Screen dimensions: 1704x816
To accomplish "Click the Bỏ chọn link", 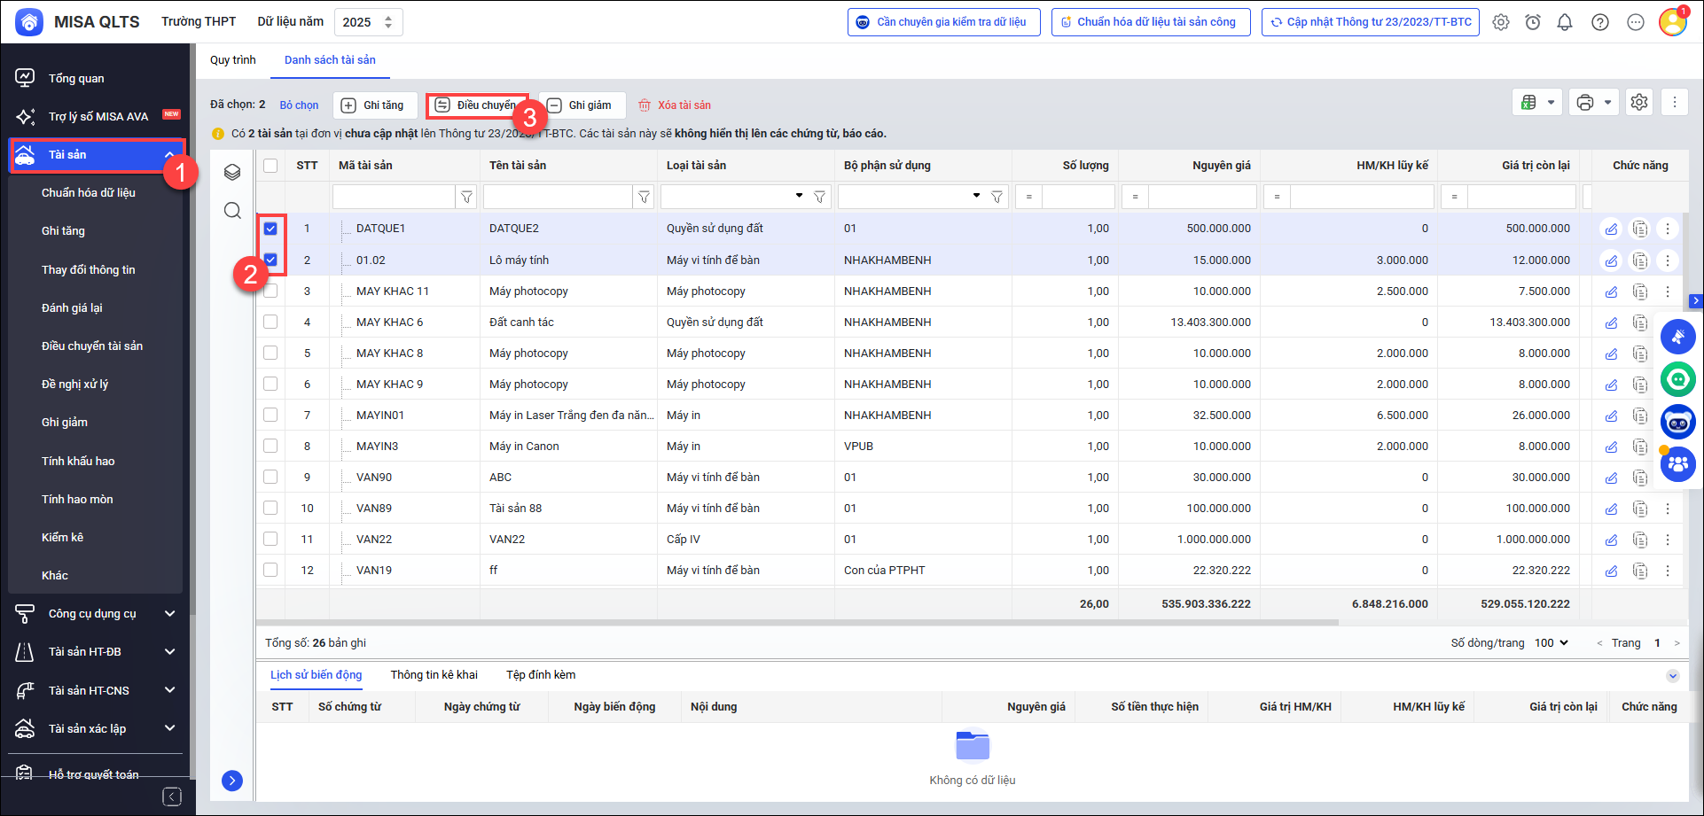I will [x=299, y=105].
